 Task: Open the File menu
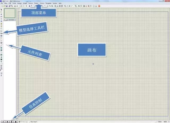(2, 3)
